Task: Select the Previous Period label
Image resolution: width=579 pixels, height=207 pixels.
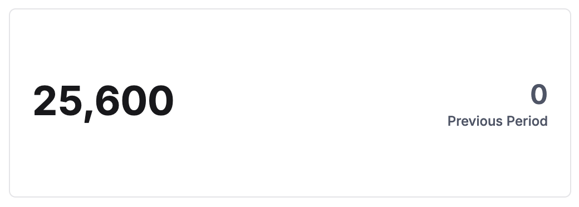Action: pos(497,121)
